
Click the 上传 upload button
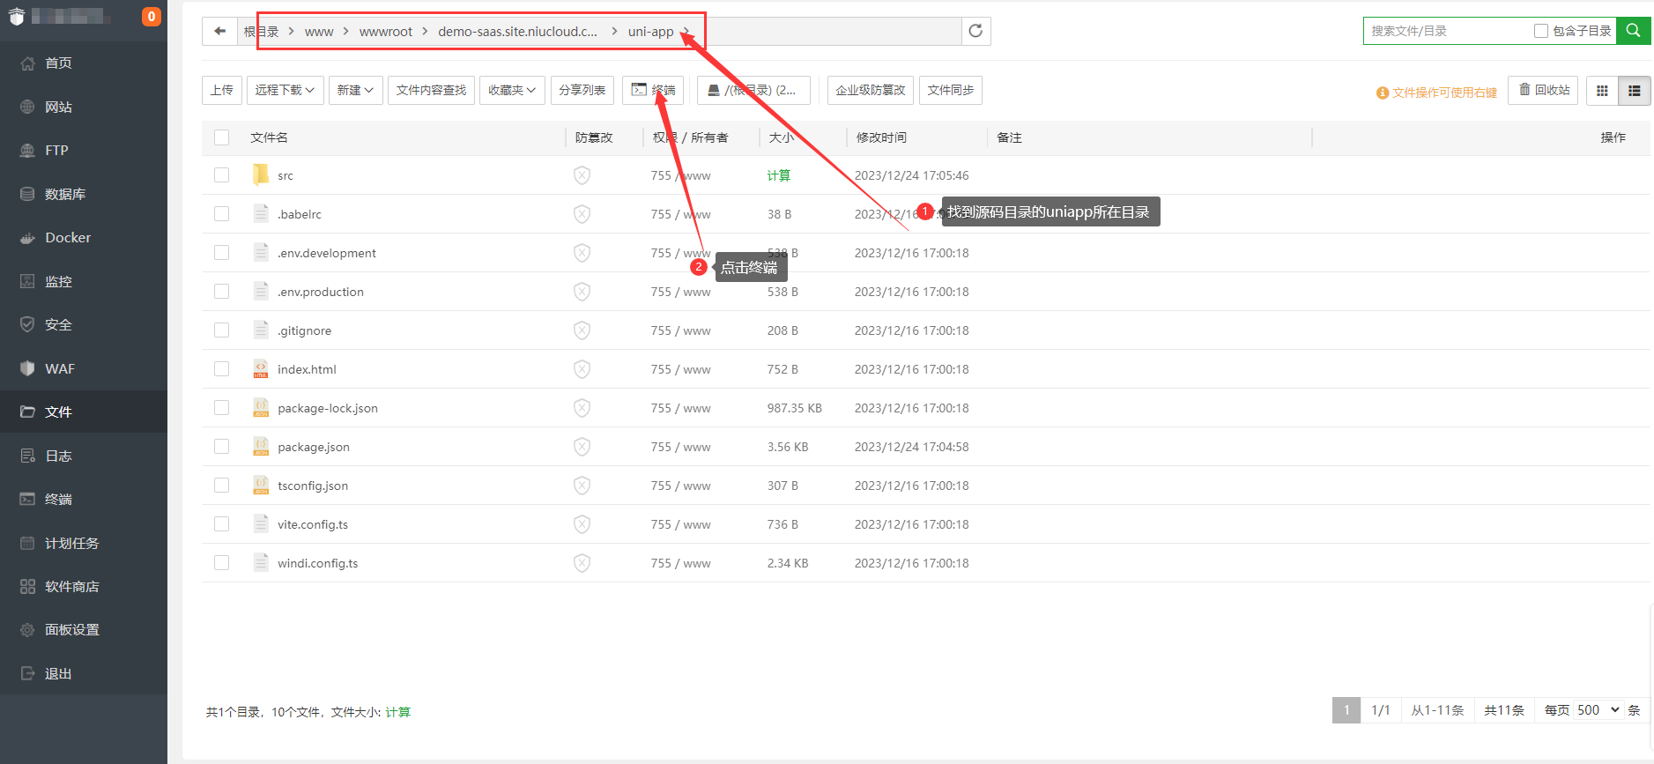pyautogui.click(x=222, y=90)
